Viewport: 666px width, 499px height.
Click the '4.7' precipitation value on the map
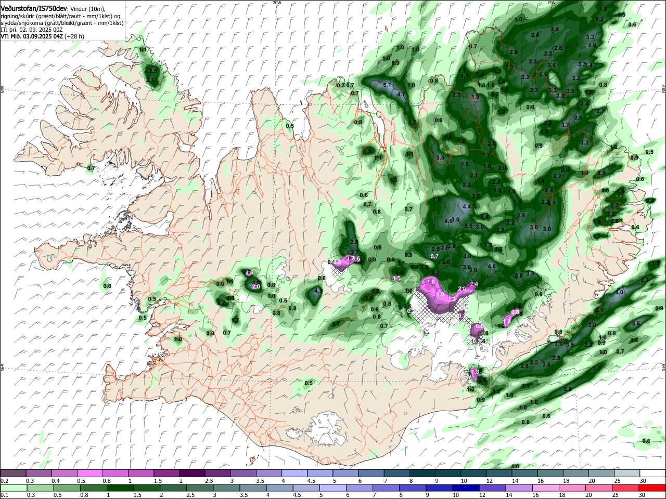tap(401, 95)
